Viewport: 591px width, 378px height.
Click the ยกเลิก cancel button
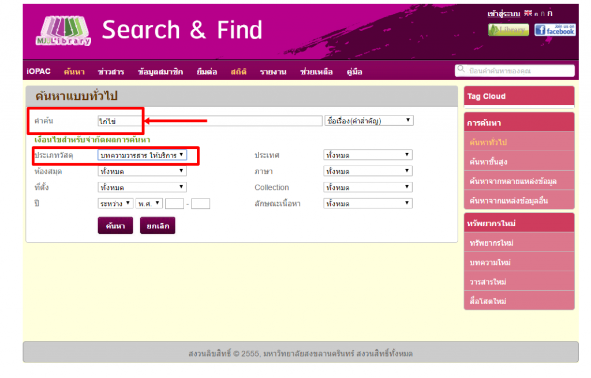[157, 225]
